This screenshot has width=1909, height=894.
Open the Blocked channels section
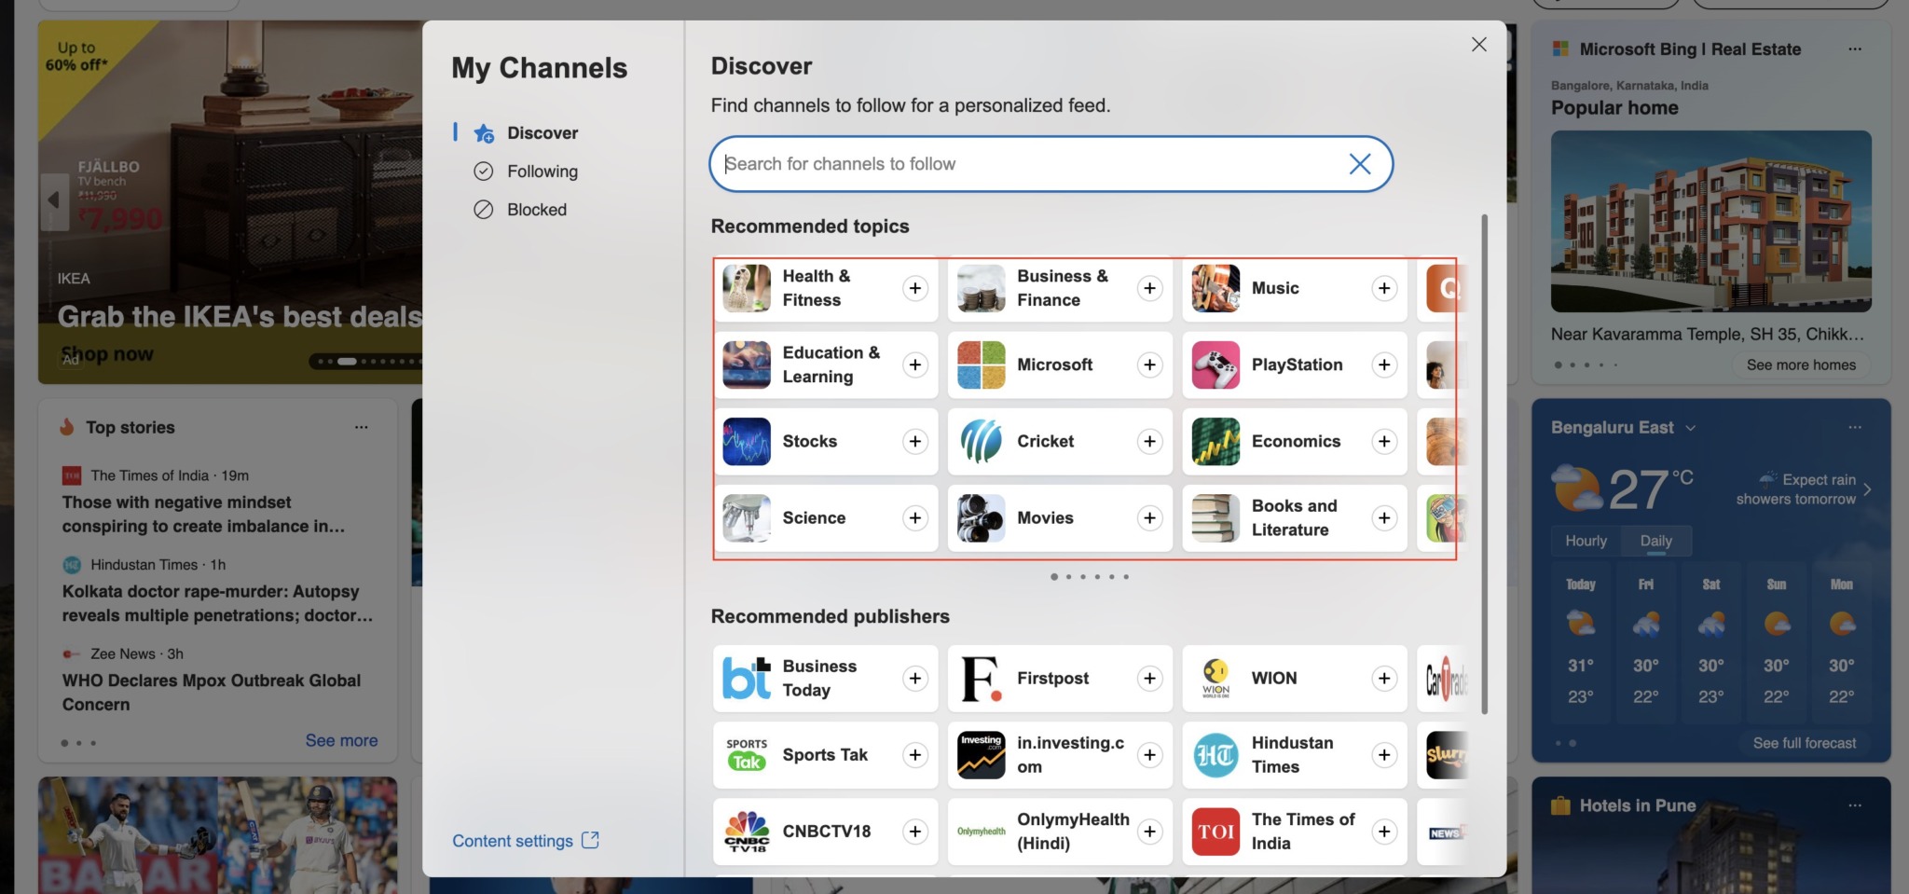pos(536,210)
